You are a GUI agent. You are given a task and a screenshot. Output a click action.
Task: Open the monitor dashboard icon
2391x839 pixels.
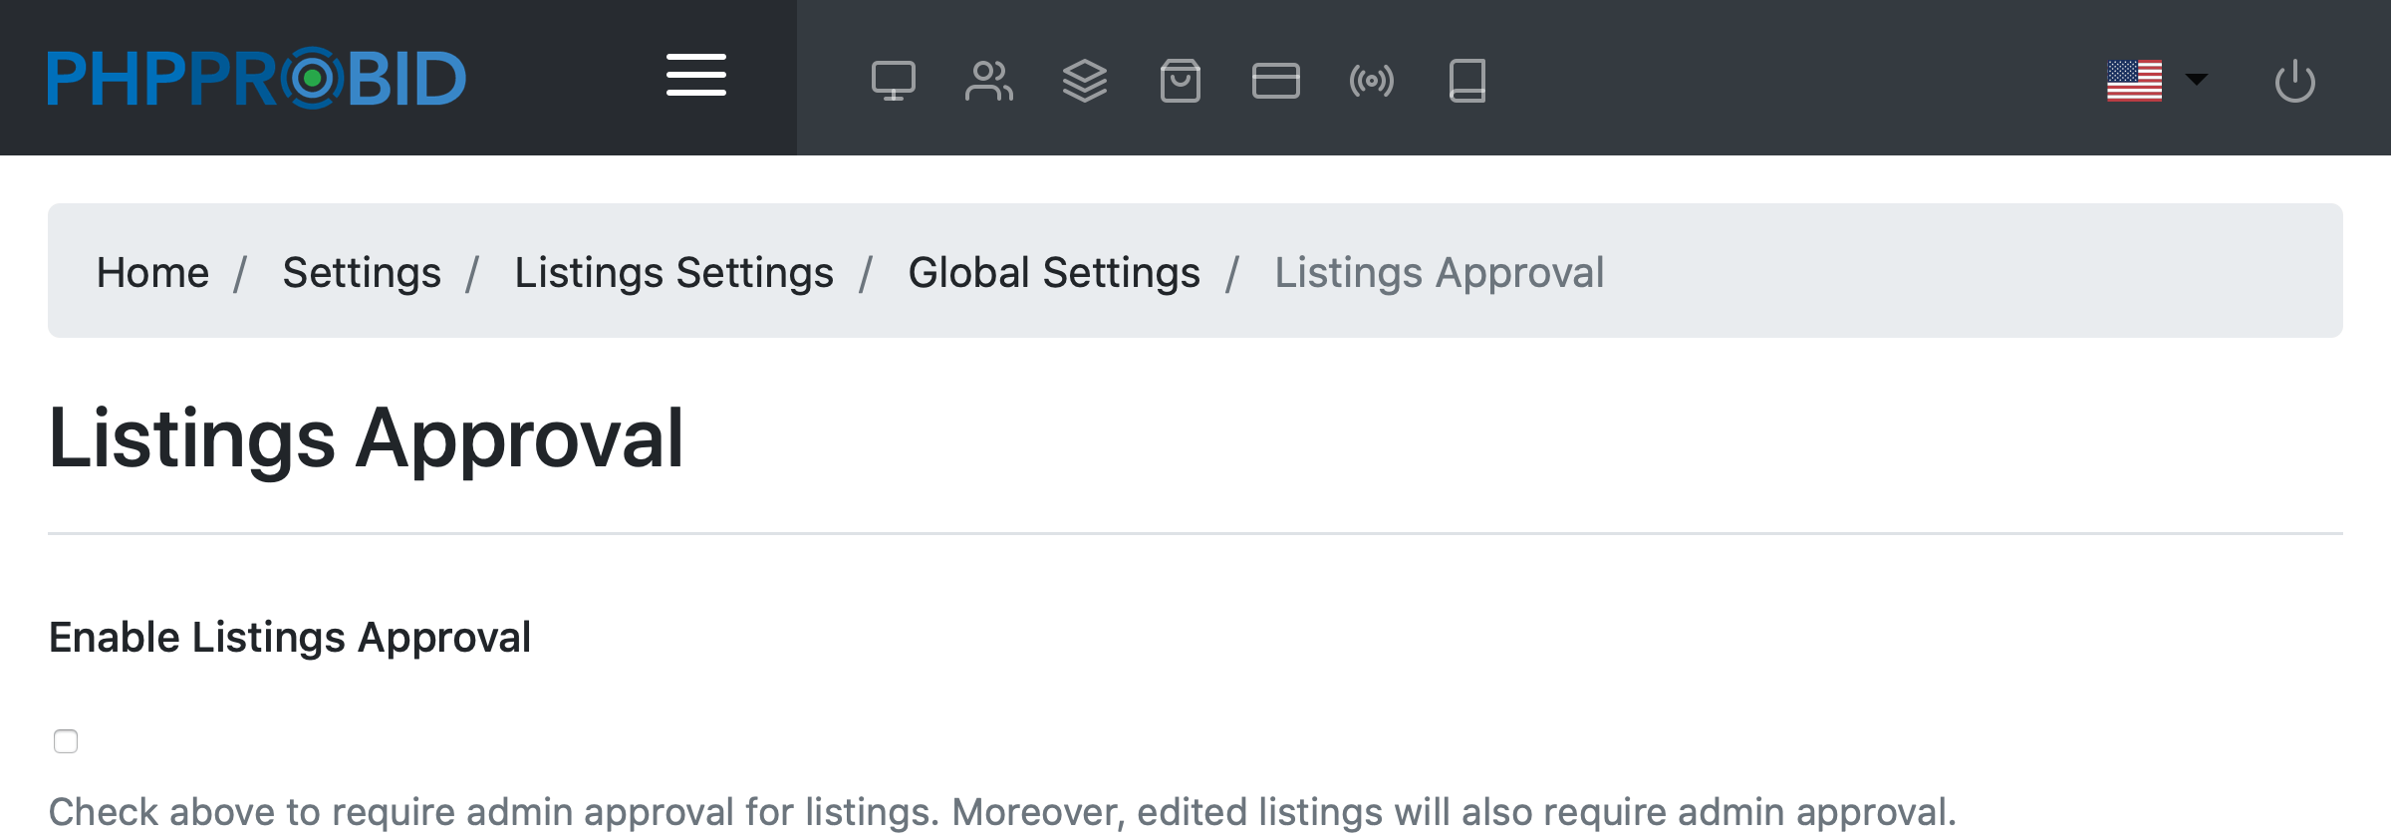(893, 81)
